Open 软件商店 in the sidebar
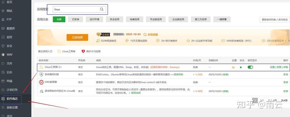Viewport: 290px width, 117px height. (x=12, y=99)
